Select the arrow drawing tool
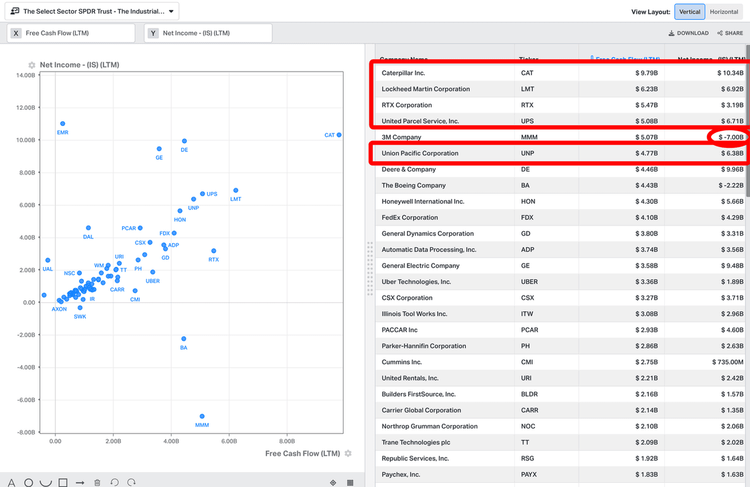Screen dimensions: 750x487 80,483
